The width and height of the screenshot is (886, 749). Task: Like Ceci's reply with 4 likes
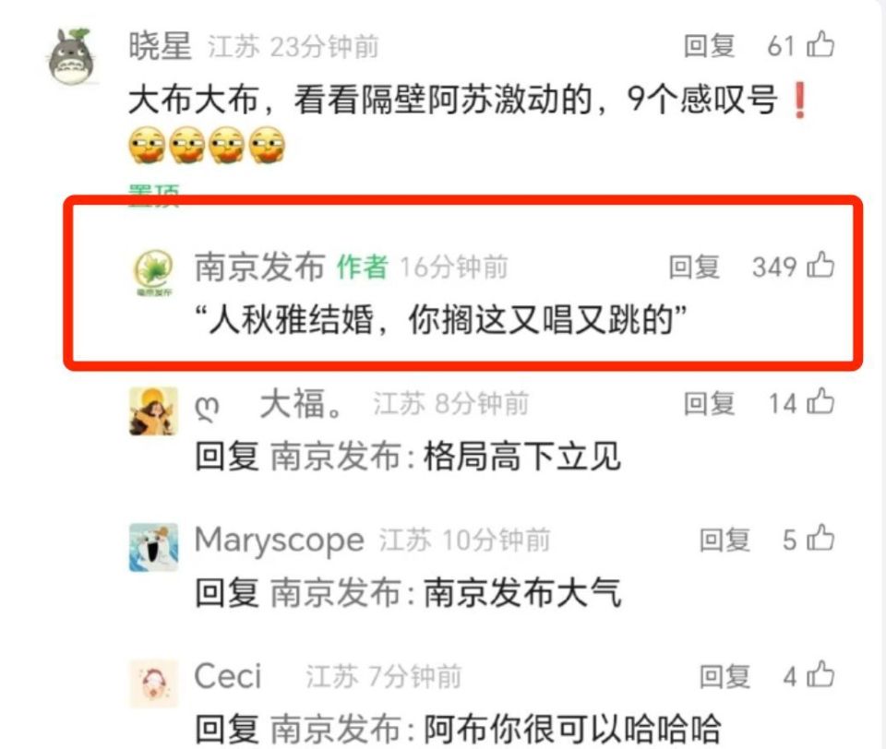(820, 675)
